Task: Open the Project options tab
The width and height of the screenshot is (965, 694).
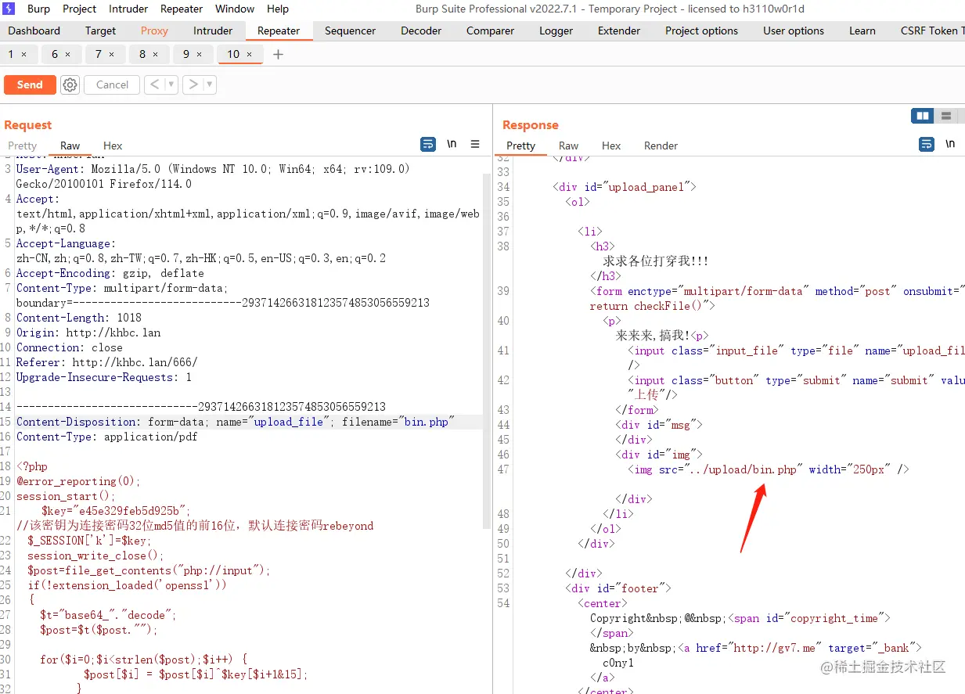Action: coord(701,31)
